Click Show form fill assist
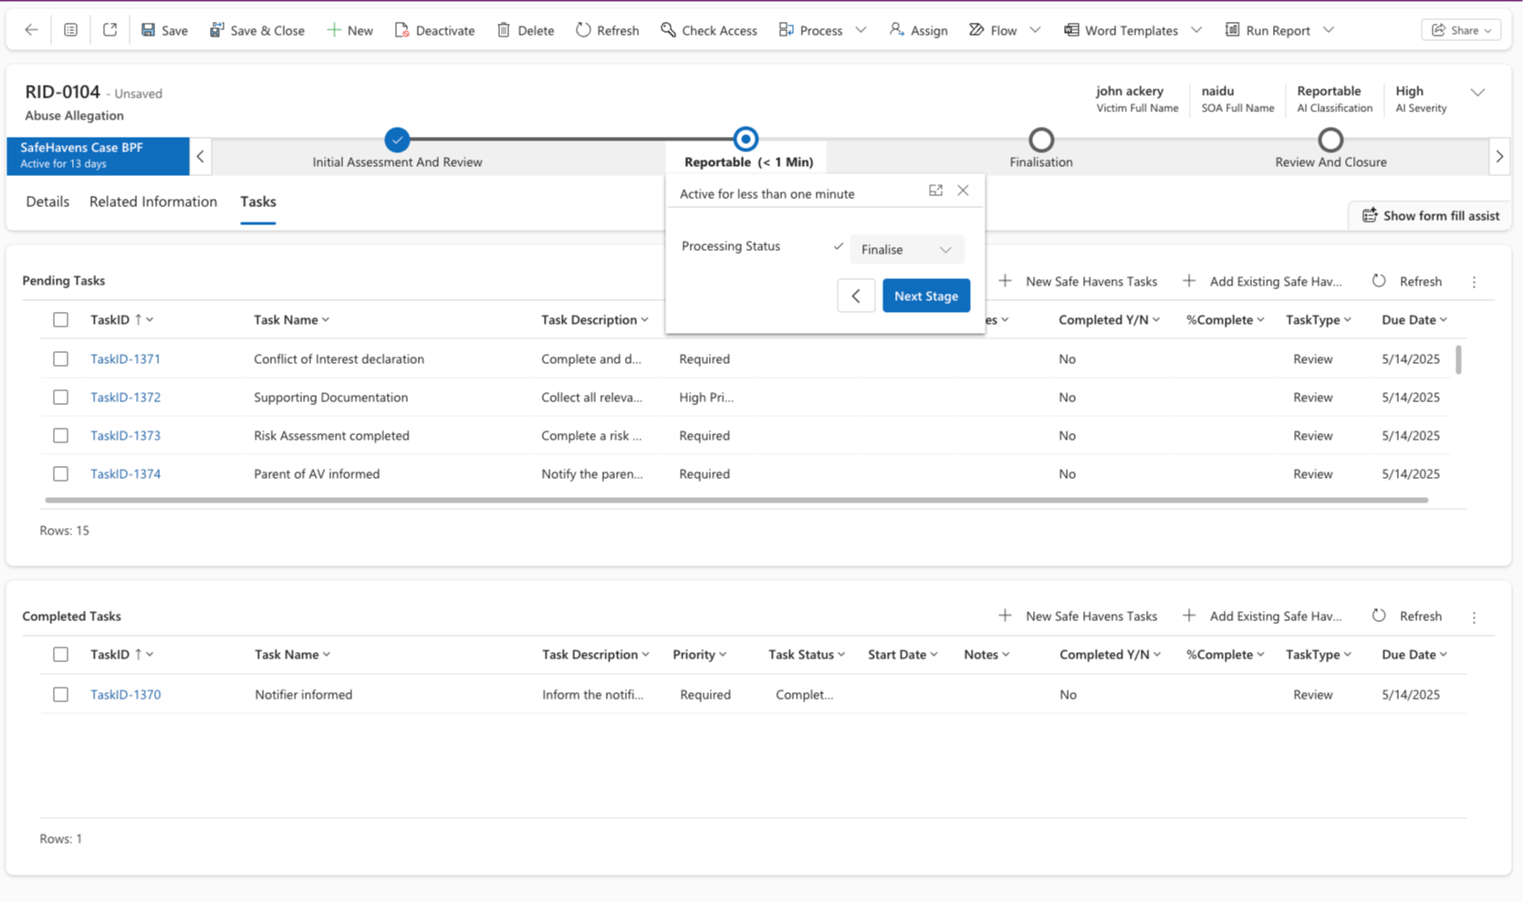The image size is (1523, 902). coord(1430,215)
